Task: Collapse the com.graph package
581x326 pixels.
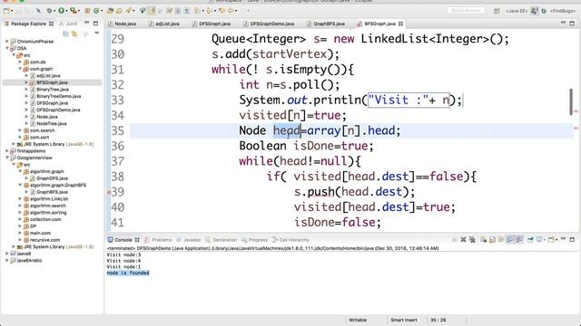Action: click(20, 69)
